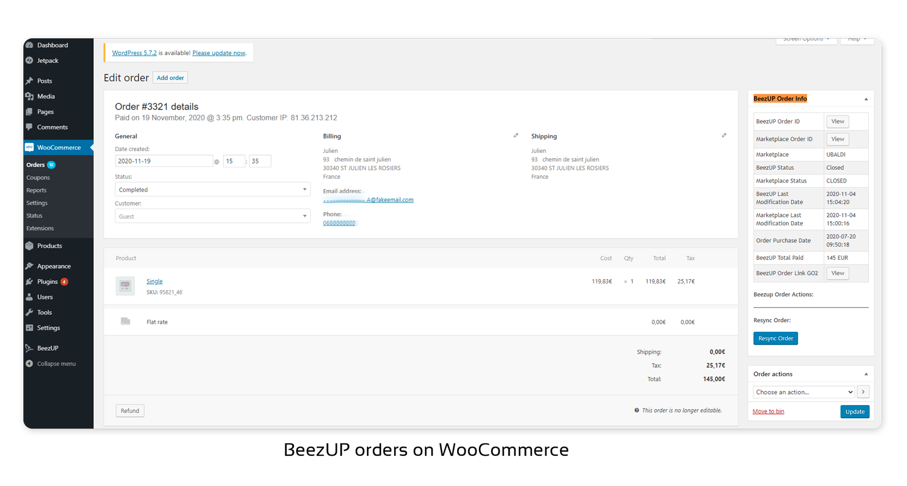Click the Media sidebar icon
This screenshot has height=486, width=907.
29,96
